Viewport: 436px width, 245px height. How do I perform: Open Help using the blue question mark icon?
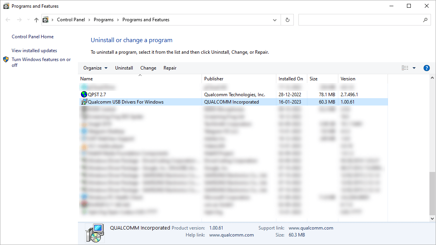(426, 68)
